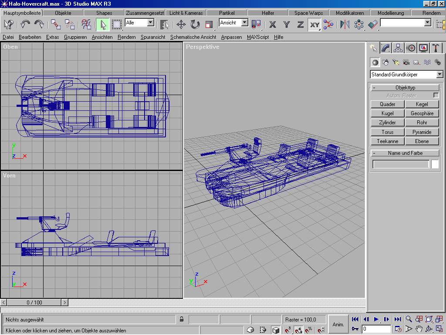This screenshot has width=446, height=335.
Task: Open the Hierarchy command panel tab
Action: pos(398,48)
